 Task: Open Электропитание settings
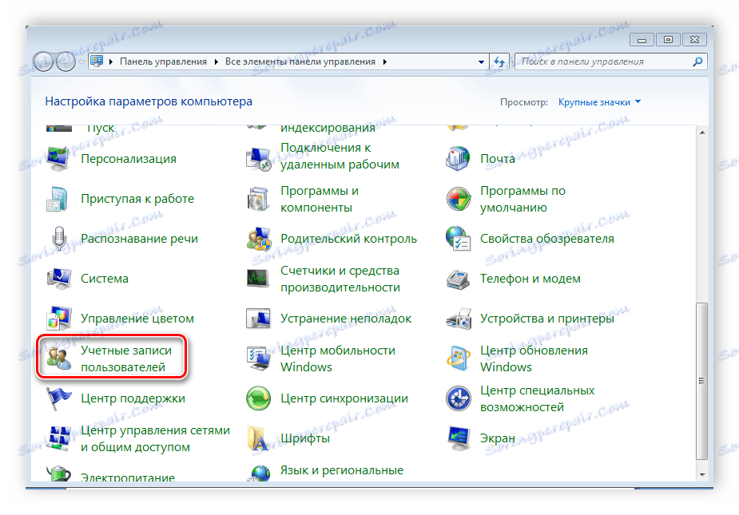coord(129,477)
